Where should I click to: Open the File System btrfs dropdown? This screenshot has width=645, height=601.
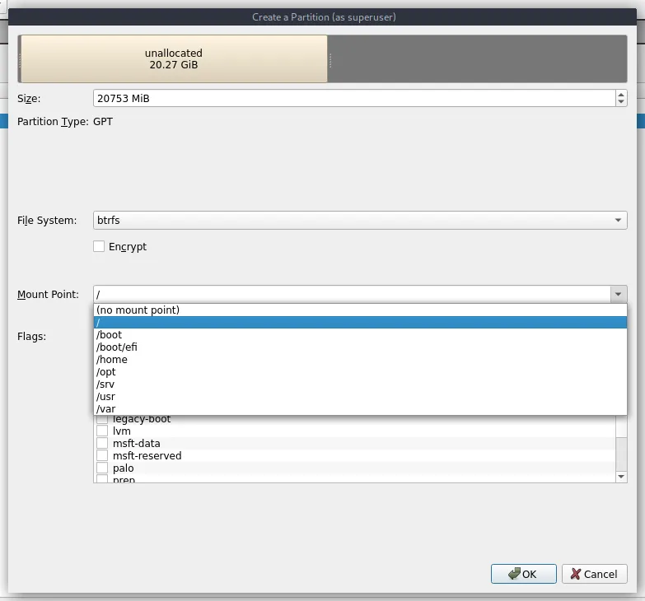point(360,221)
